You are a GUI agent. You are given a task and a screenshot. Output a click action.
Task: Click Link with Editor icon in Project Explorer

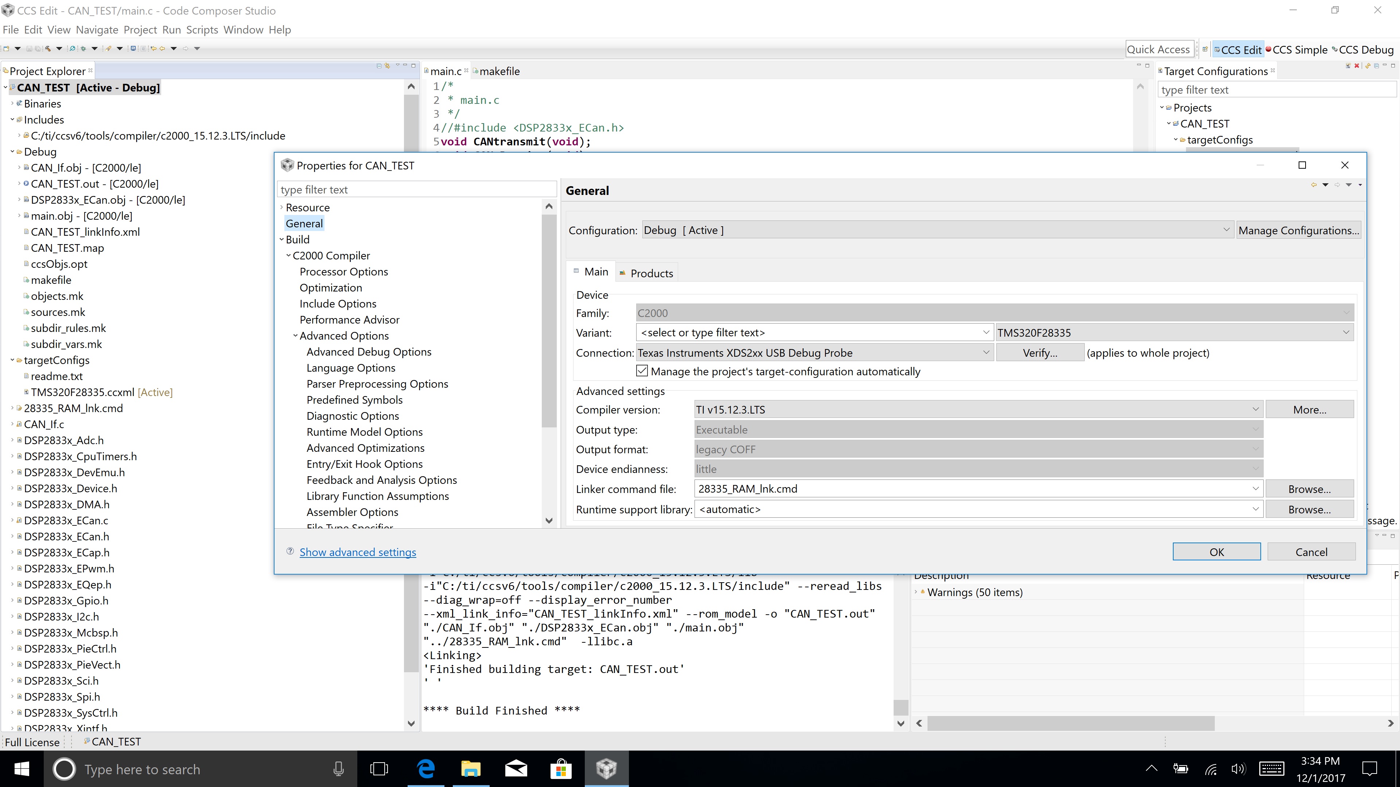click(x=388, y=66)
